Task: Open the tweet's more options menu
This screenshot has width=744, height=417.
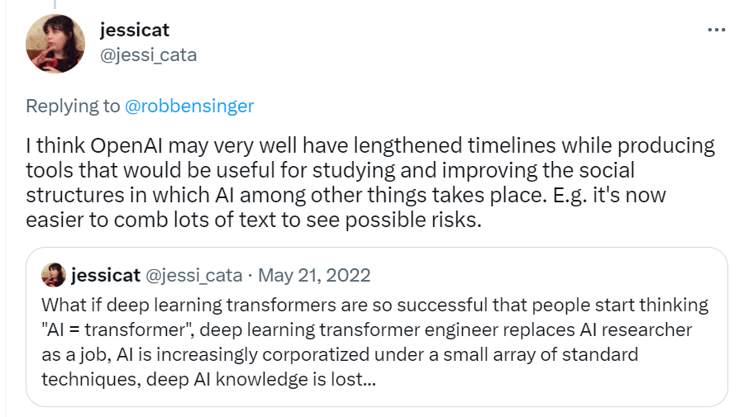Action: pyautogui.click(x=716, y=31)
